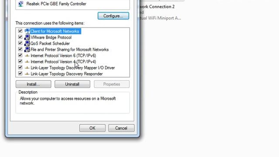
Task: Click the Properties button
Action: coord(112,84)
